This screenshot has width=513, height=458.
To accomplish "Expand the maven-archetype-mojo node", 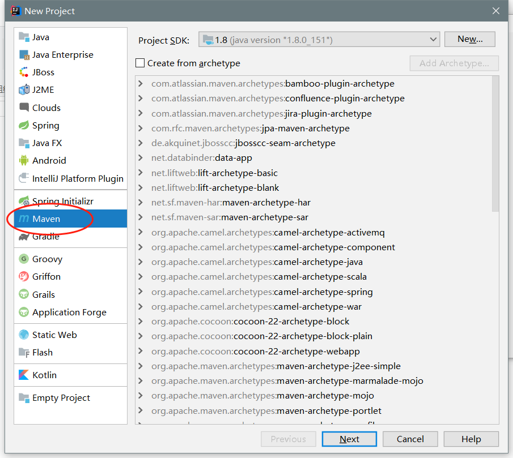I will pyautogui.click(x=141, y=396).
